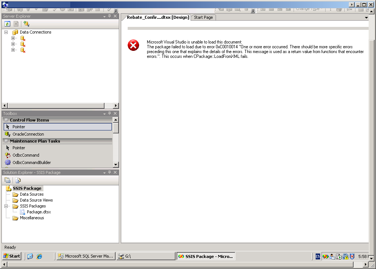Switch to the Rebate_Confir....dtsx [Design] tab
The width and height of the screenshot is (376, 269).
[158, 17]
